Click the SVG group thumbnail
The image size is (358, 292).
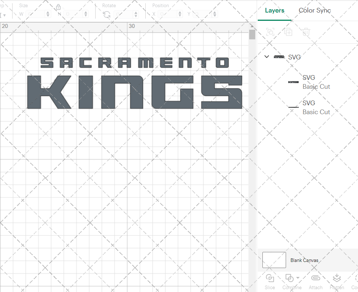click(279, 57)
